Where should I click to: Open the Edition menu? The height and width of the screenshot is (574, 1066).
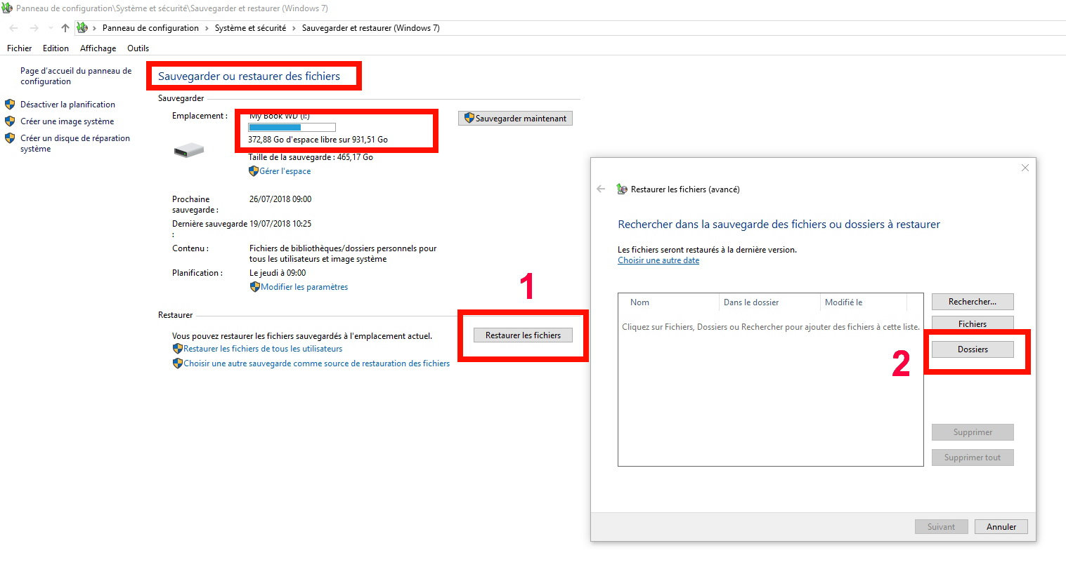click(x=56, y=48)
